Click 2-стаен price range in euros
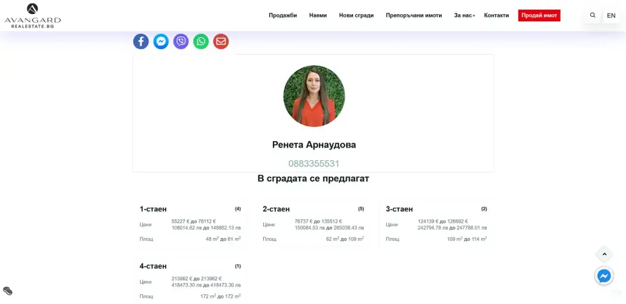The image size is (626, 304). pos(318,222)
